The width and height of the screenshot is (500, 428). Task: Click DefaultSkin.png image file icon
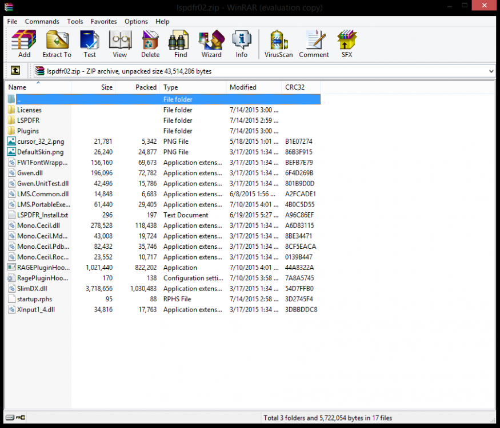pyautogui.click(x=11, y=152)
